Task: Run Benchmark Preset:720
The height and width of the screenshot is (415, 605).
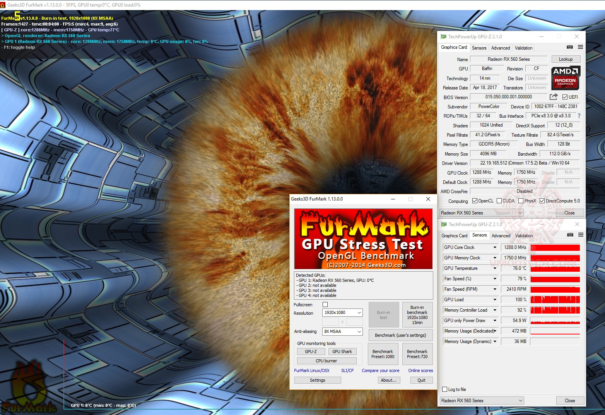Action: 417,354
